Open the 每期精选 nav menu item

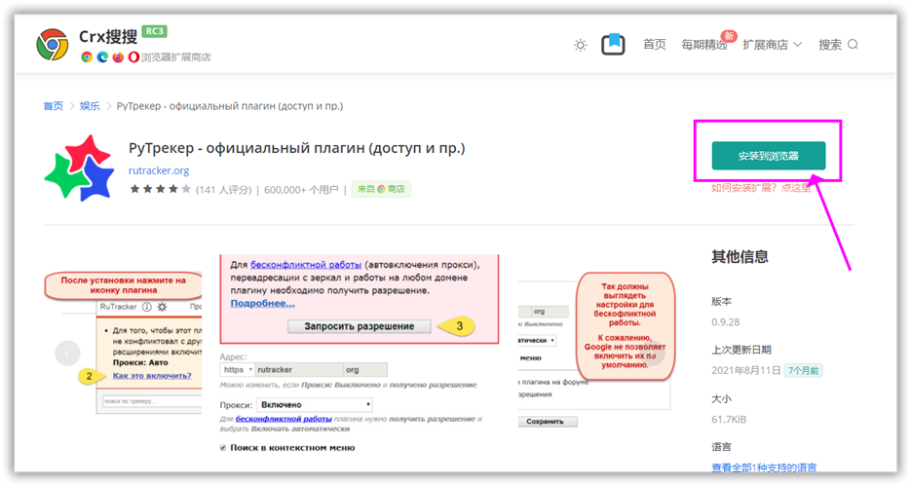pyautogui.click(x=703, y=45)
